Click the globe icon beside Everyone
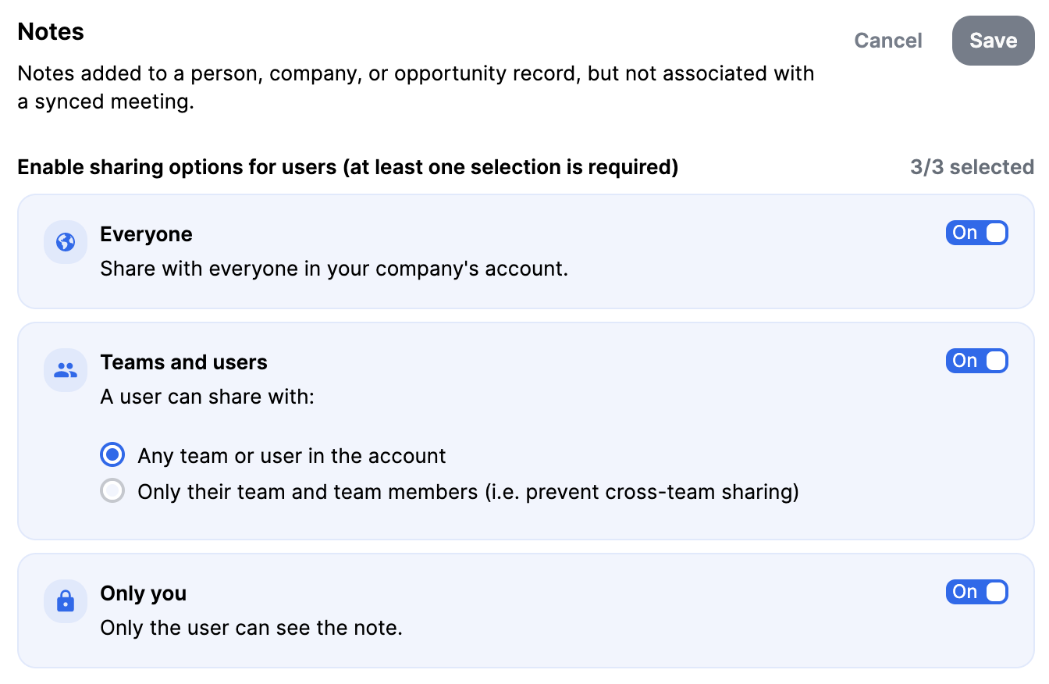The image size is (1049, 684). pos(66,242)
